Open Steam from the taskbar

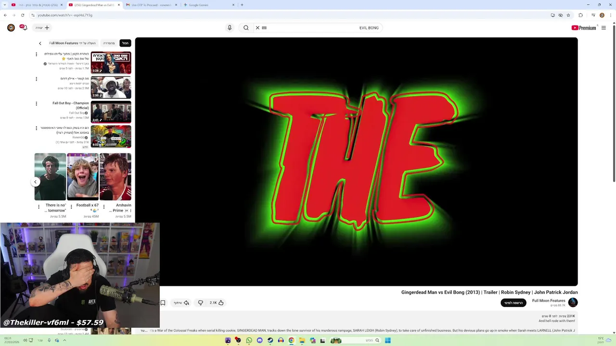coord(270,340)
